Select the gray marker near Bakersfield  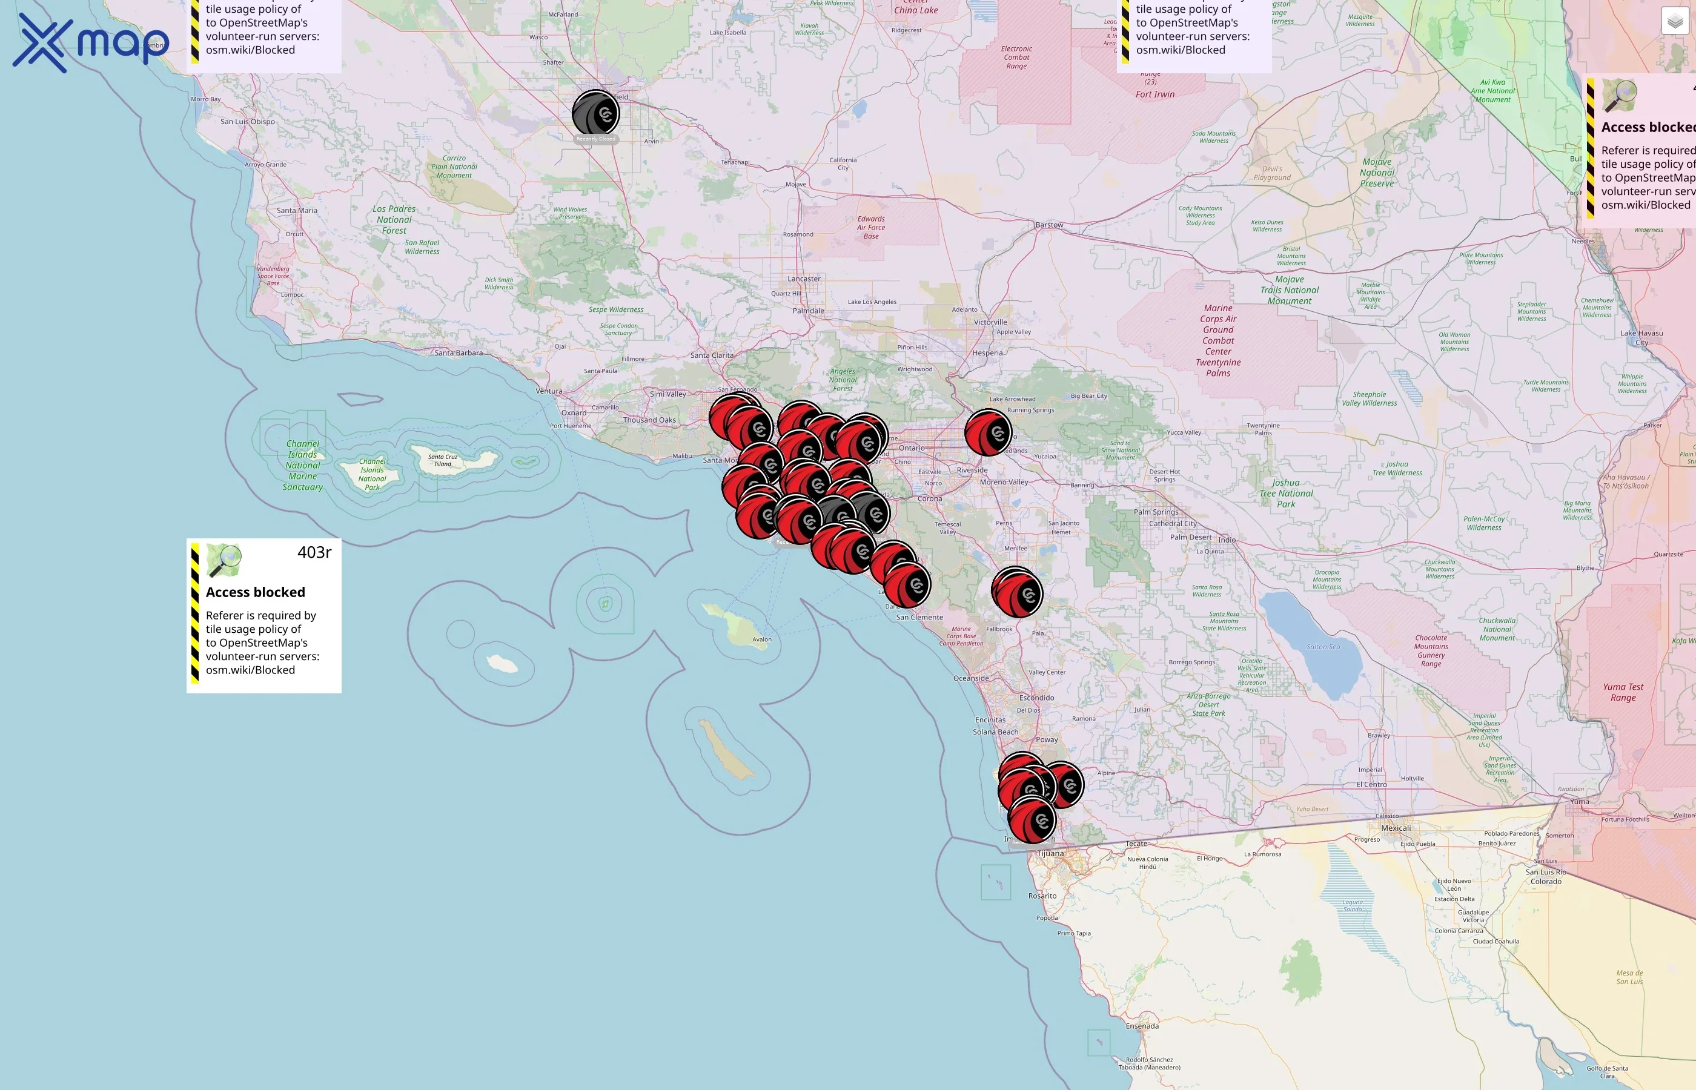pyautogui.click(x=596, y=113)
